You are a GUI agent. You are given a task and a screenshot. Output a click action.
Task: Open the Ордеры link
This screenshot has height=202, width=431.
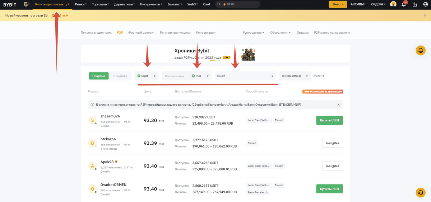303,33
